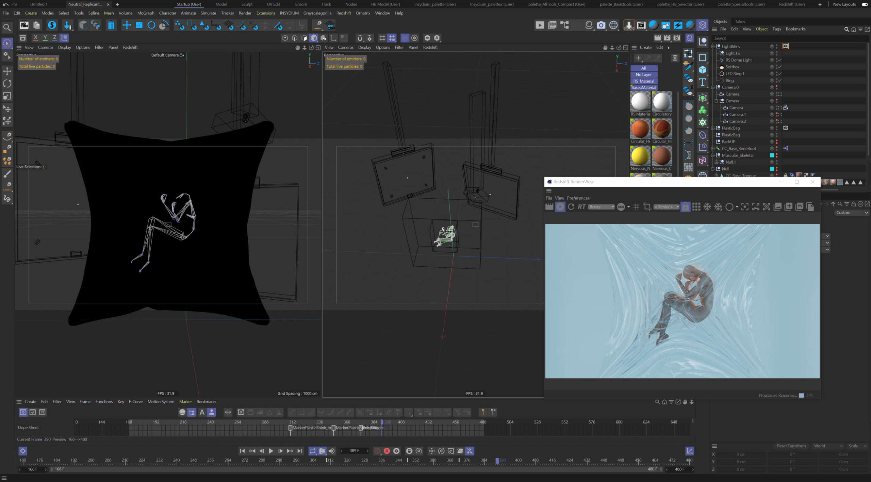Select the yellow Nervous_N material swatch
The width and height of the screenshot is (871, 482).
click(640, 156)
